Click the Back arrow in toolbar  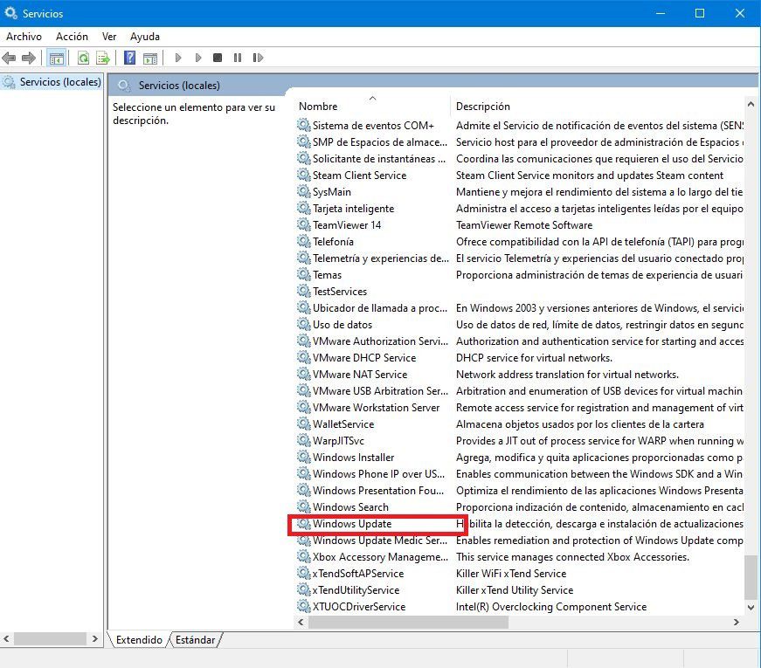[10, 59]
